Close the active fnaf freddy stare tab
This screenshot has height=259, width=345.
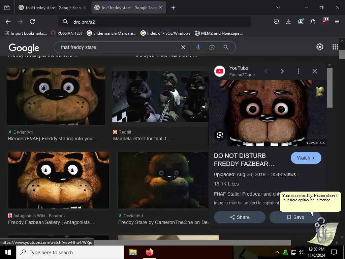click(x=161, y=7)
